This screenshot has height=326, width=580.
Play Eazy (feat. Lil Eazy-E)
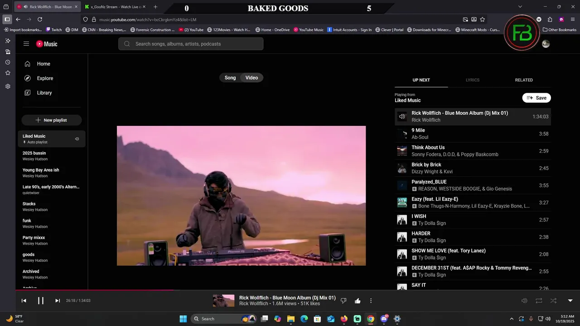(x=473, y=202)
